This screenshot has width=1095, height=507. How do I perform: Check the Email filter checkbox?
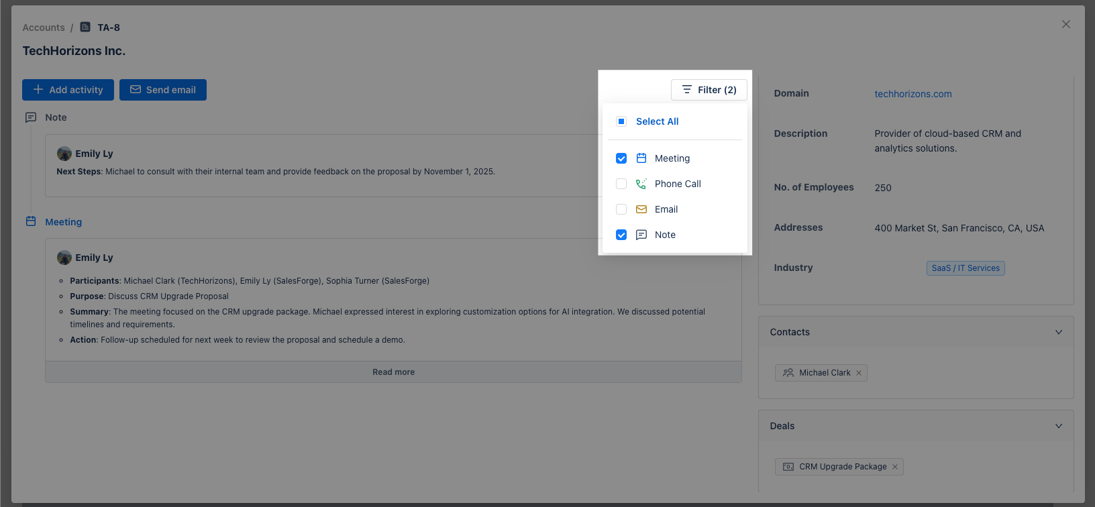pos(621,209)
